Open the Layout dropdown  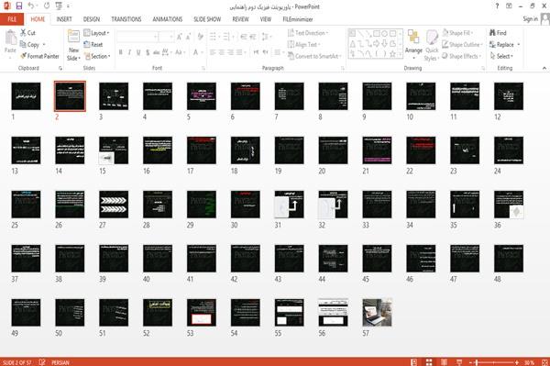click(96, 33)
